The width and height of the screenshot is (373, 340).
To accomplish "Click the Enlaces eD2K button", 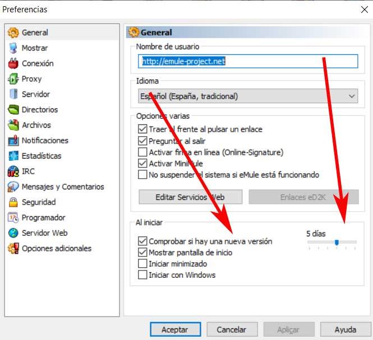I will pyautogui.click(x=304, y=197).
